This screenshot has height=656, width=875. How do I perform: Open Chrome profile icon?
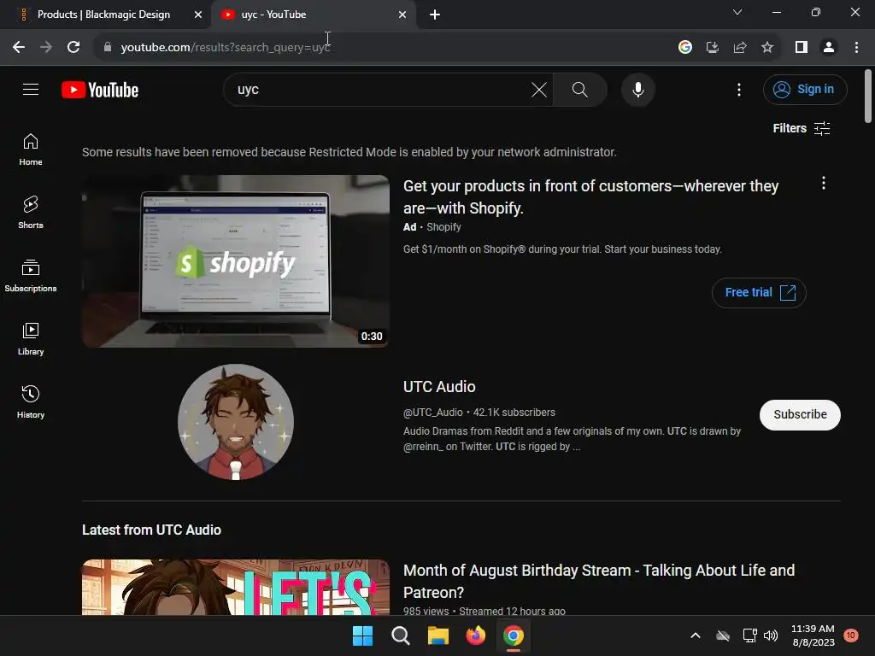pyautogui.click(x=829, y=47)
